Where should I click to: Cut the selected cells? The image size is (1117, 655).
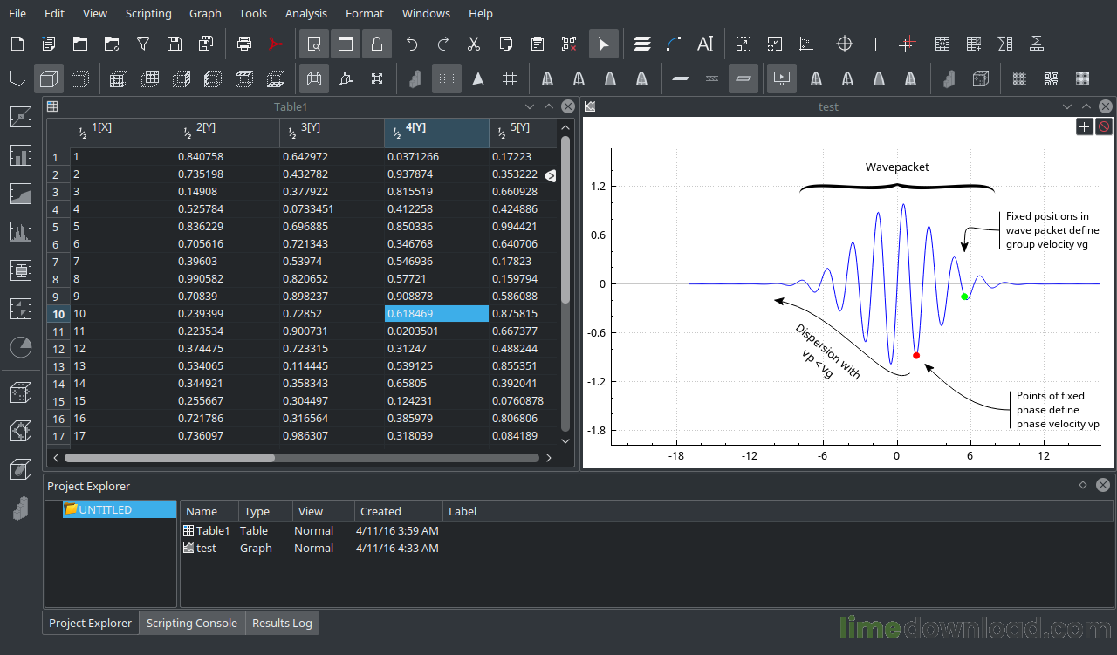click(x=474, y=44)
